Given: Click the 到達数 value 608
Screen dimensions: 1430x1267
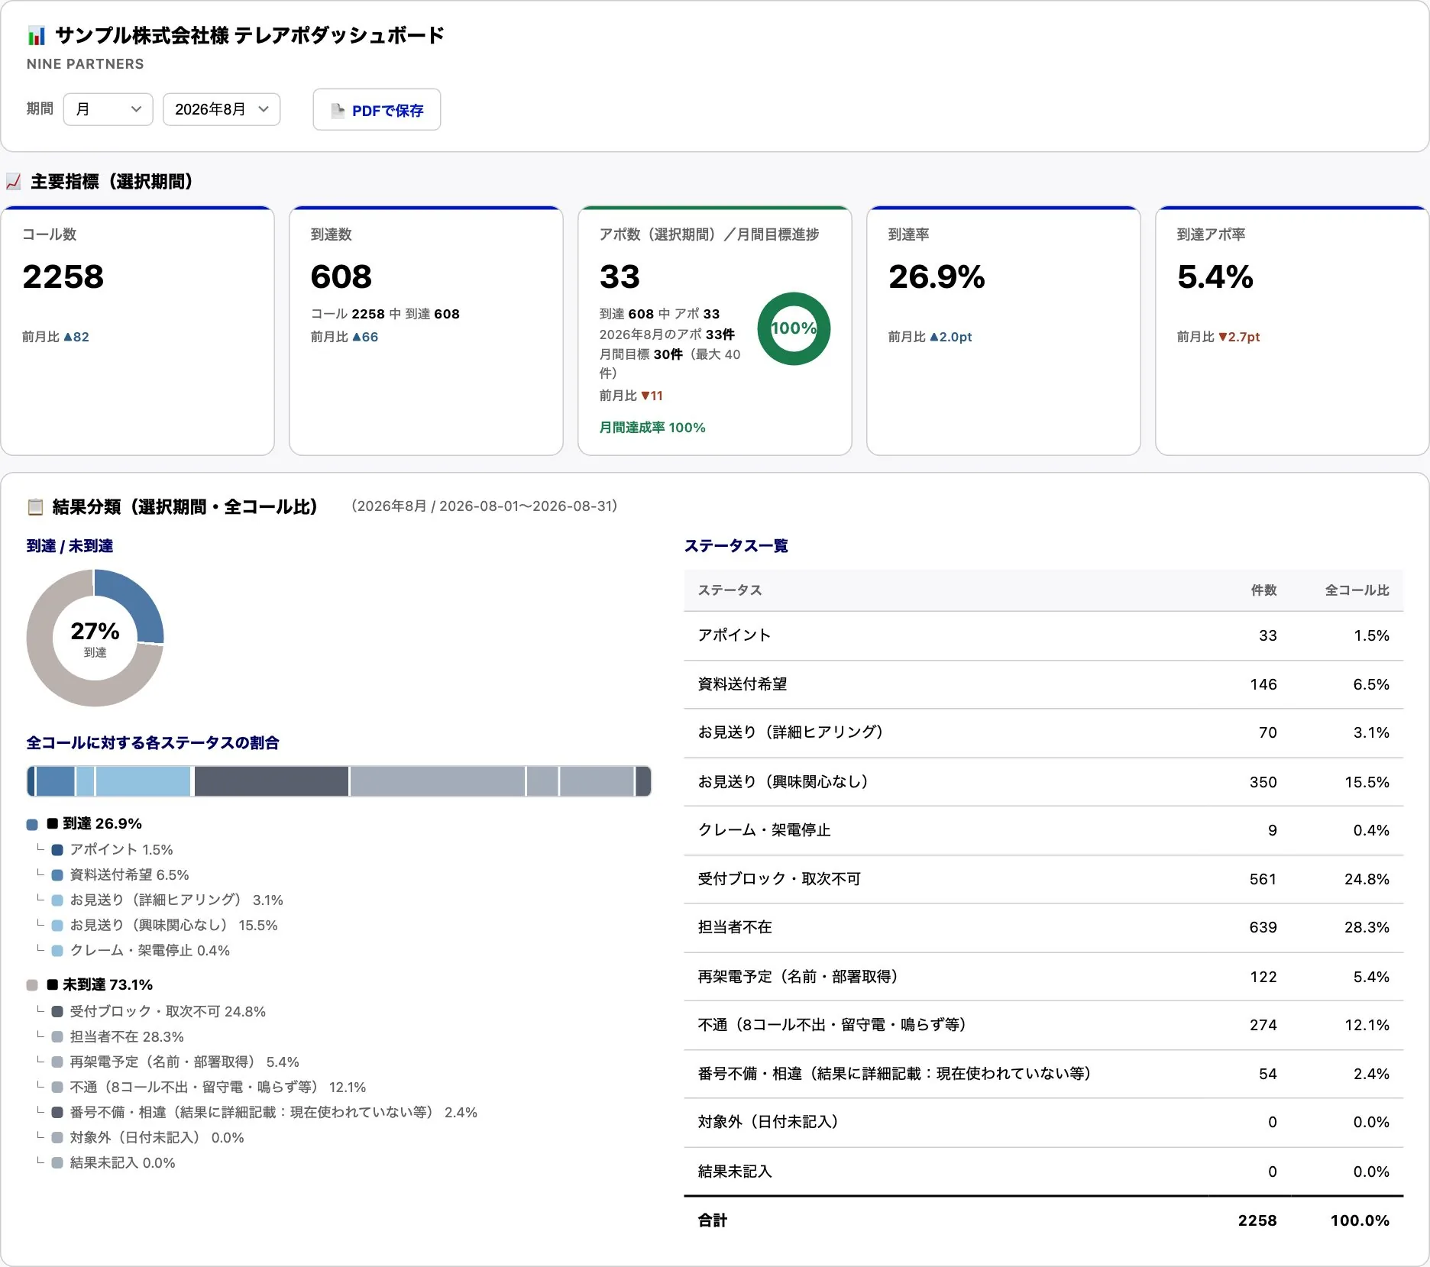Looking at the screenshot, I should click(x=341, y=276).
